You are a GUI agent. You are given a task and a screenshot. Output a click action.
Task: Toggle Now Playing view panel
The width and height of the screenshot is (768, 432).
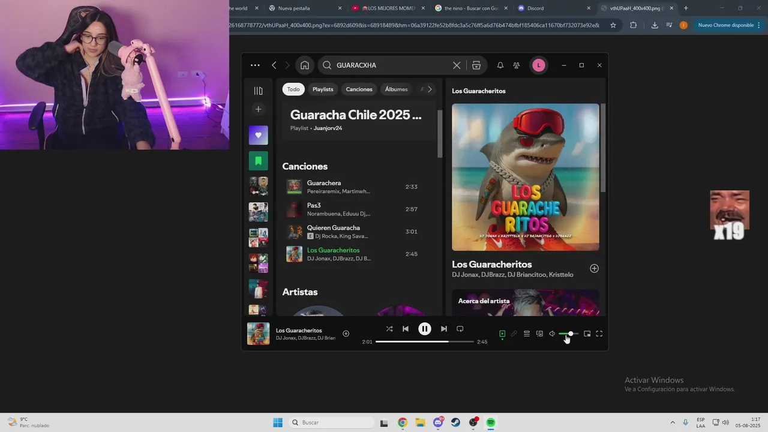tap(502, 334)
